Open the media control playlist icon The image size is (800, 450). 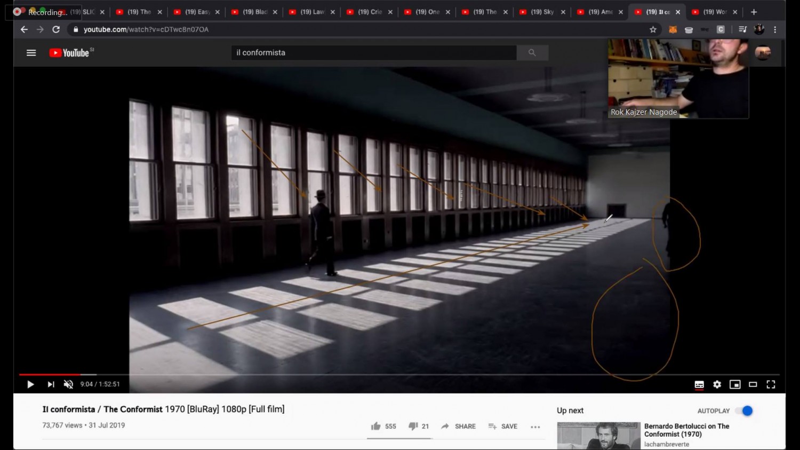coord(742,29)
